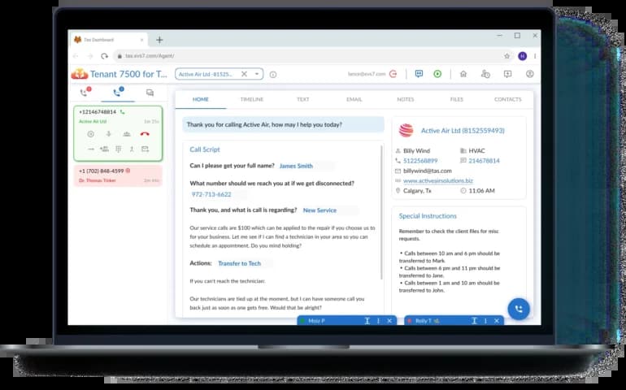Screen dimensions: 626x390
Task: Click the green play status icon
Action: pyautogui.click(x=437, y=74)
